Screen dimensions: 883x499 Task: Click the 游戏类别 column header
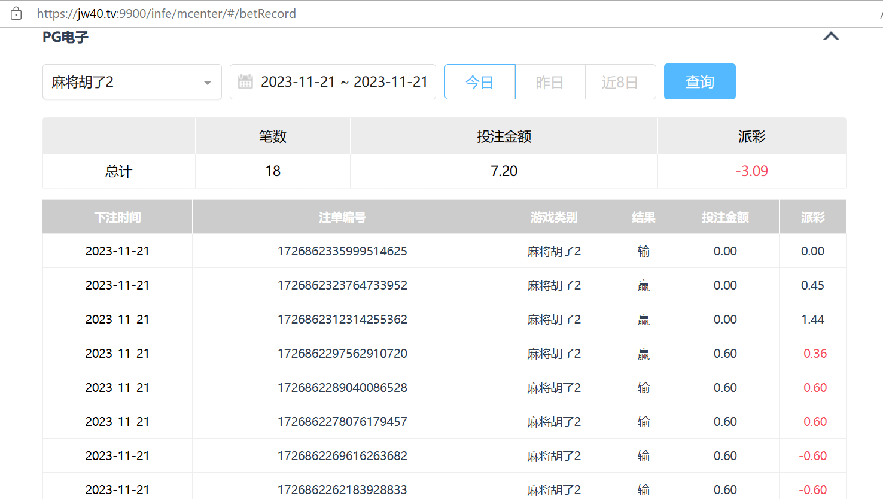pos(554,217)
